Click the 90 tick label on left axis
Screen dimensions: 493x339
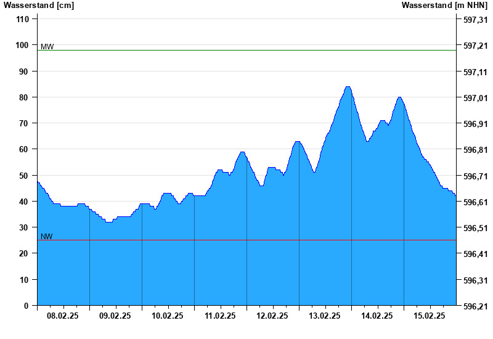(x=23, y=71)
